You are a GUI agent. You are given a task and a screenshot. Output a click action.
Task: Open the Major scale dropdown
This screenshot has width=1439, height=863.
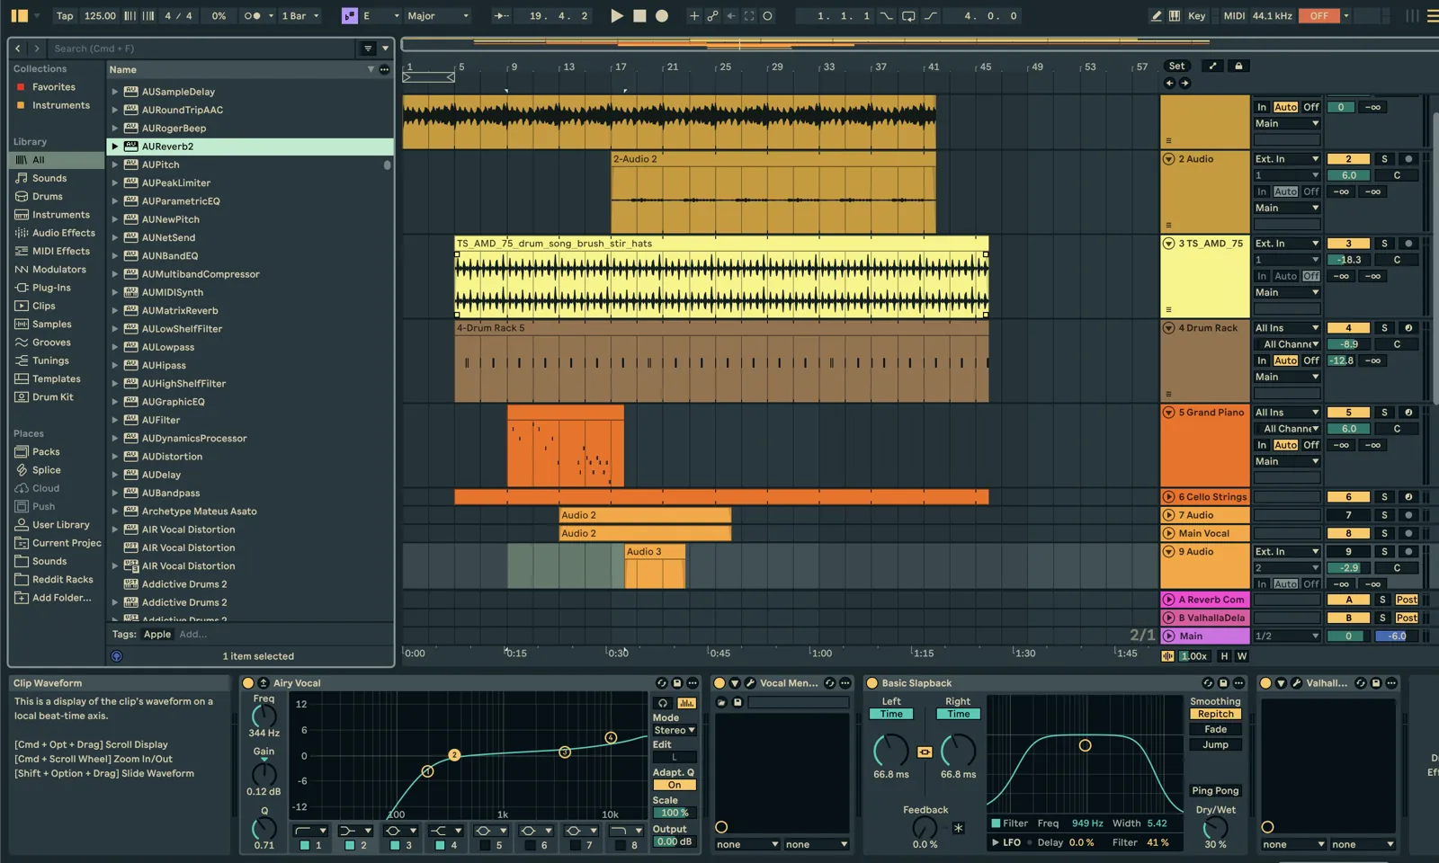point(438,15)
